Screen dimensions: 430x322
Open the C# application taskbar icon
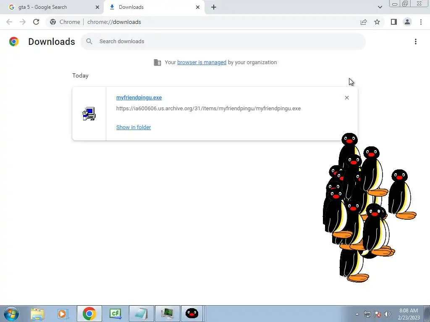(x=115, y=314)
